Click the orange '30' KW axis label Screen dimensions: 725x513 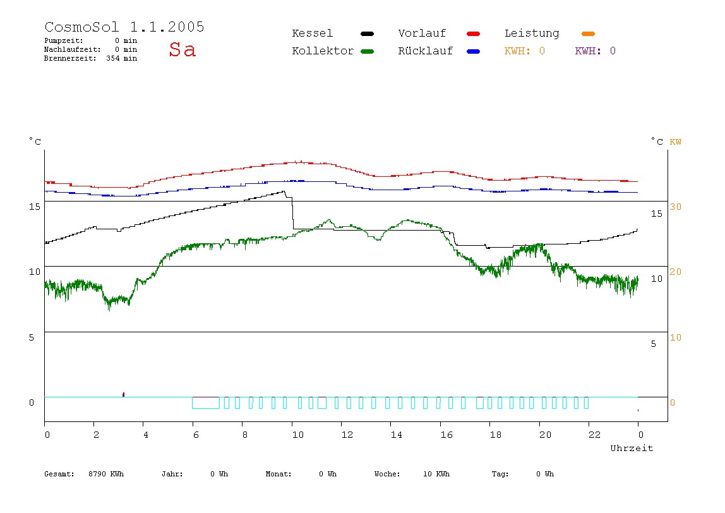point(676,207)
